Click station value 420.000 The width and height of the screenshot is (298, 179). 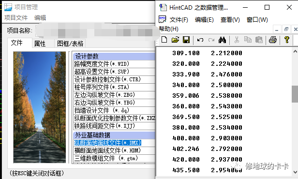[x=186, y=160]
